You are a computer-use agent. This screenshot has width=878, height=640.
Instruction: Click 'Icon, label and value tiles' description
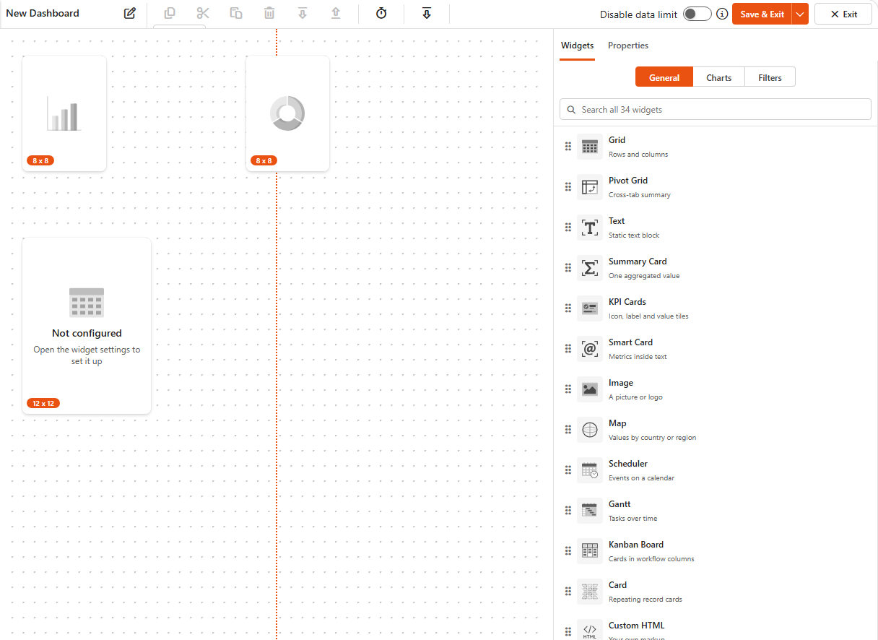[x=648, y=316]
